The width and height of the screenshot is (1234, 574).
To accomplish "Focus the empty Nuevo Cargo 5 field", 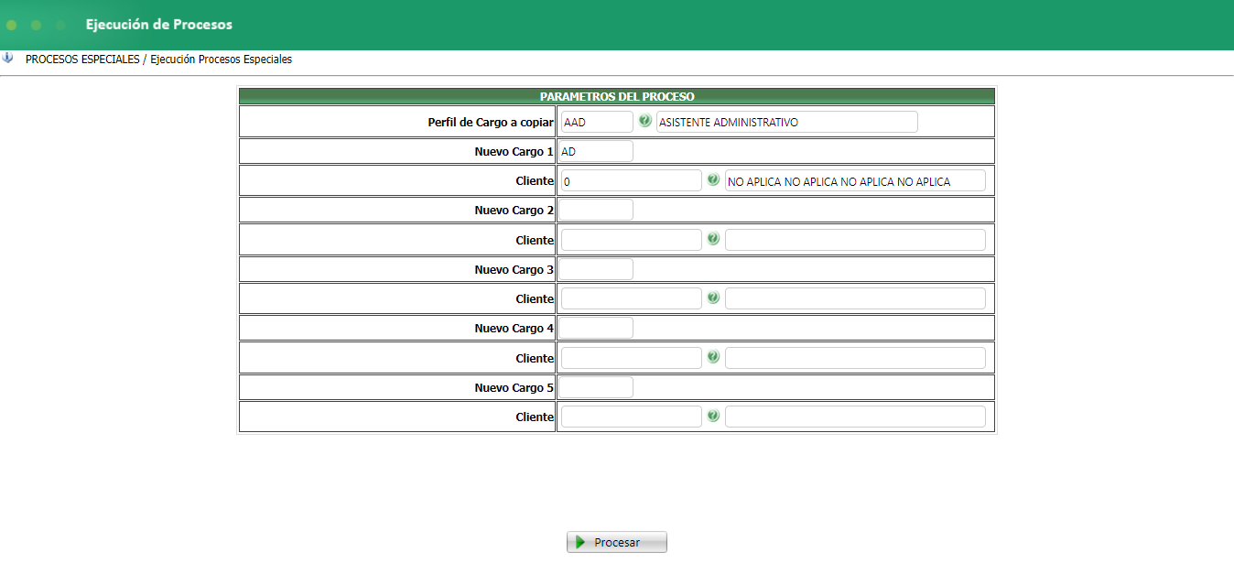I will coord(596,387).
